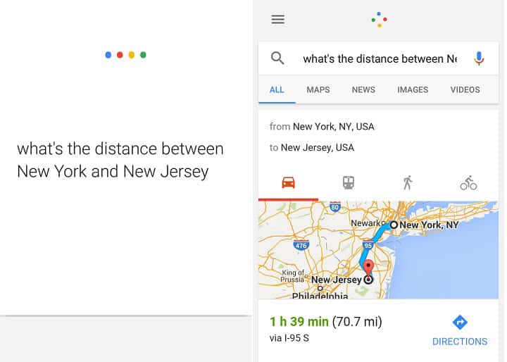
Task: Tap the red New Jersey map pin
Action: pos(368,268)
